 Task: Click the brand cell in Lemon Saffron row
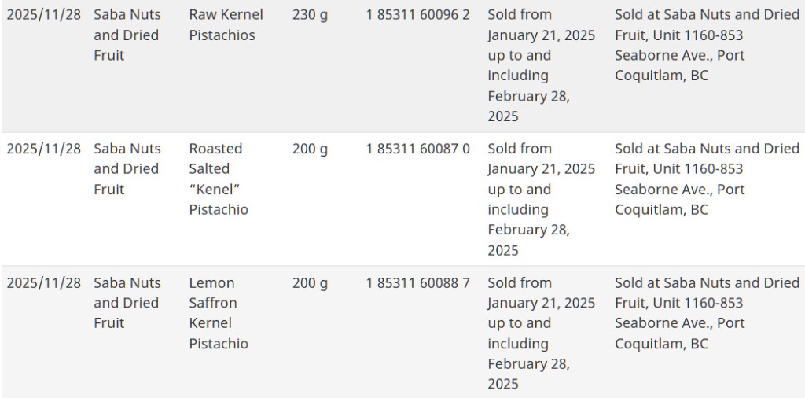click(x=127, y=303)
